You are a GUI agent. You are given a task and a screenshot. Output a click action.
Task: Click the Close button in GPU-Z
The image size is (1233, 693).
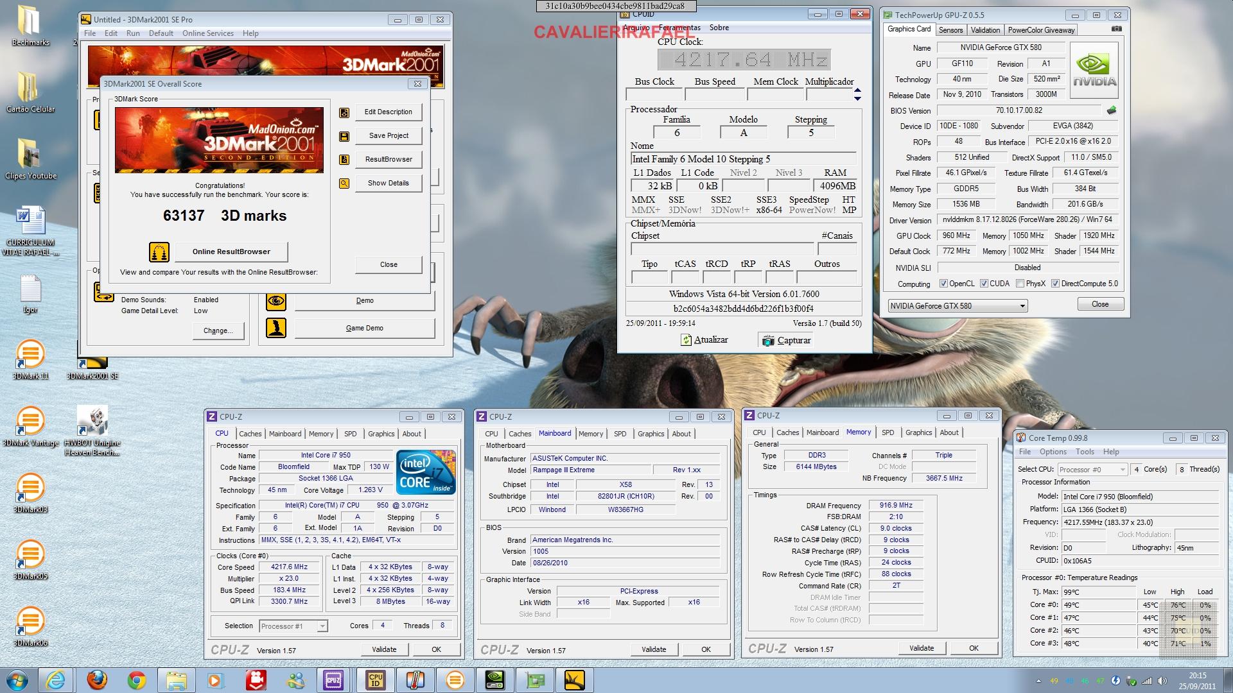[x=1100, y=304]
